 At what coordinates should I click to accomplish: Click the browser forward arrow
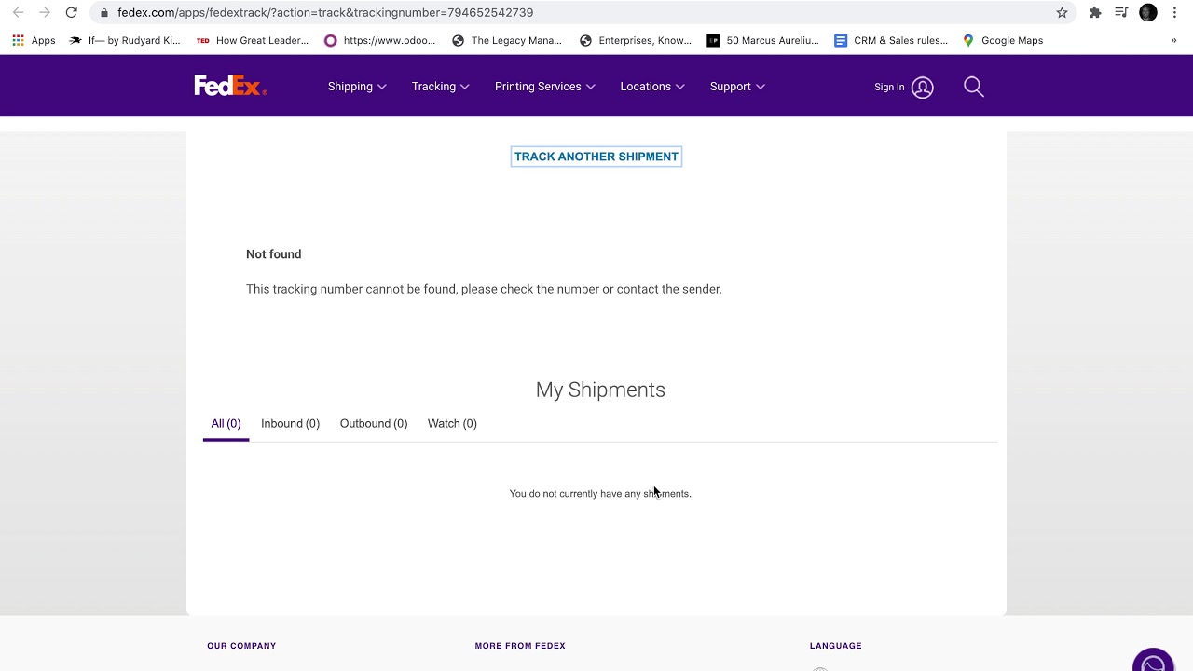pos(44,12)
